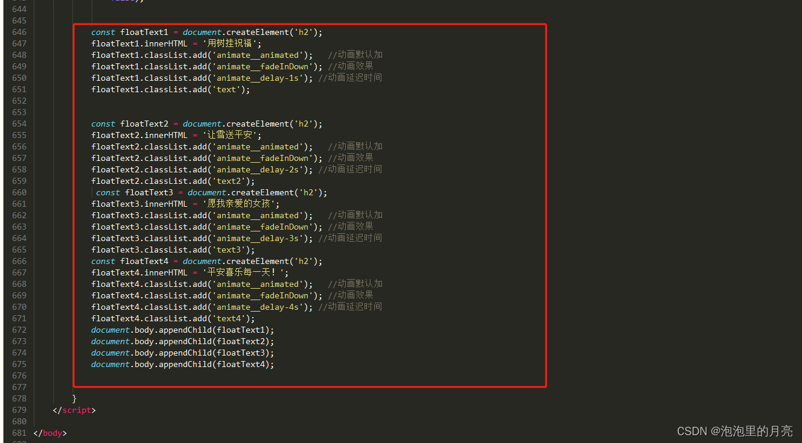This screenshot has width=802, height=443.
Task: Click line number 678 in gutter
Action: point(19,398)
